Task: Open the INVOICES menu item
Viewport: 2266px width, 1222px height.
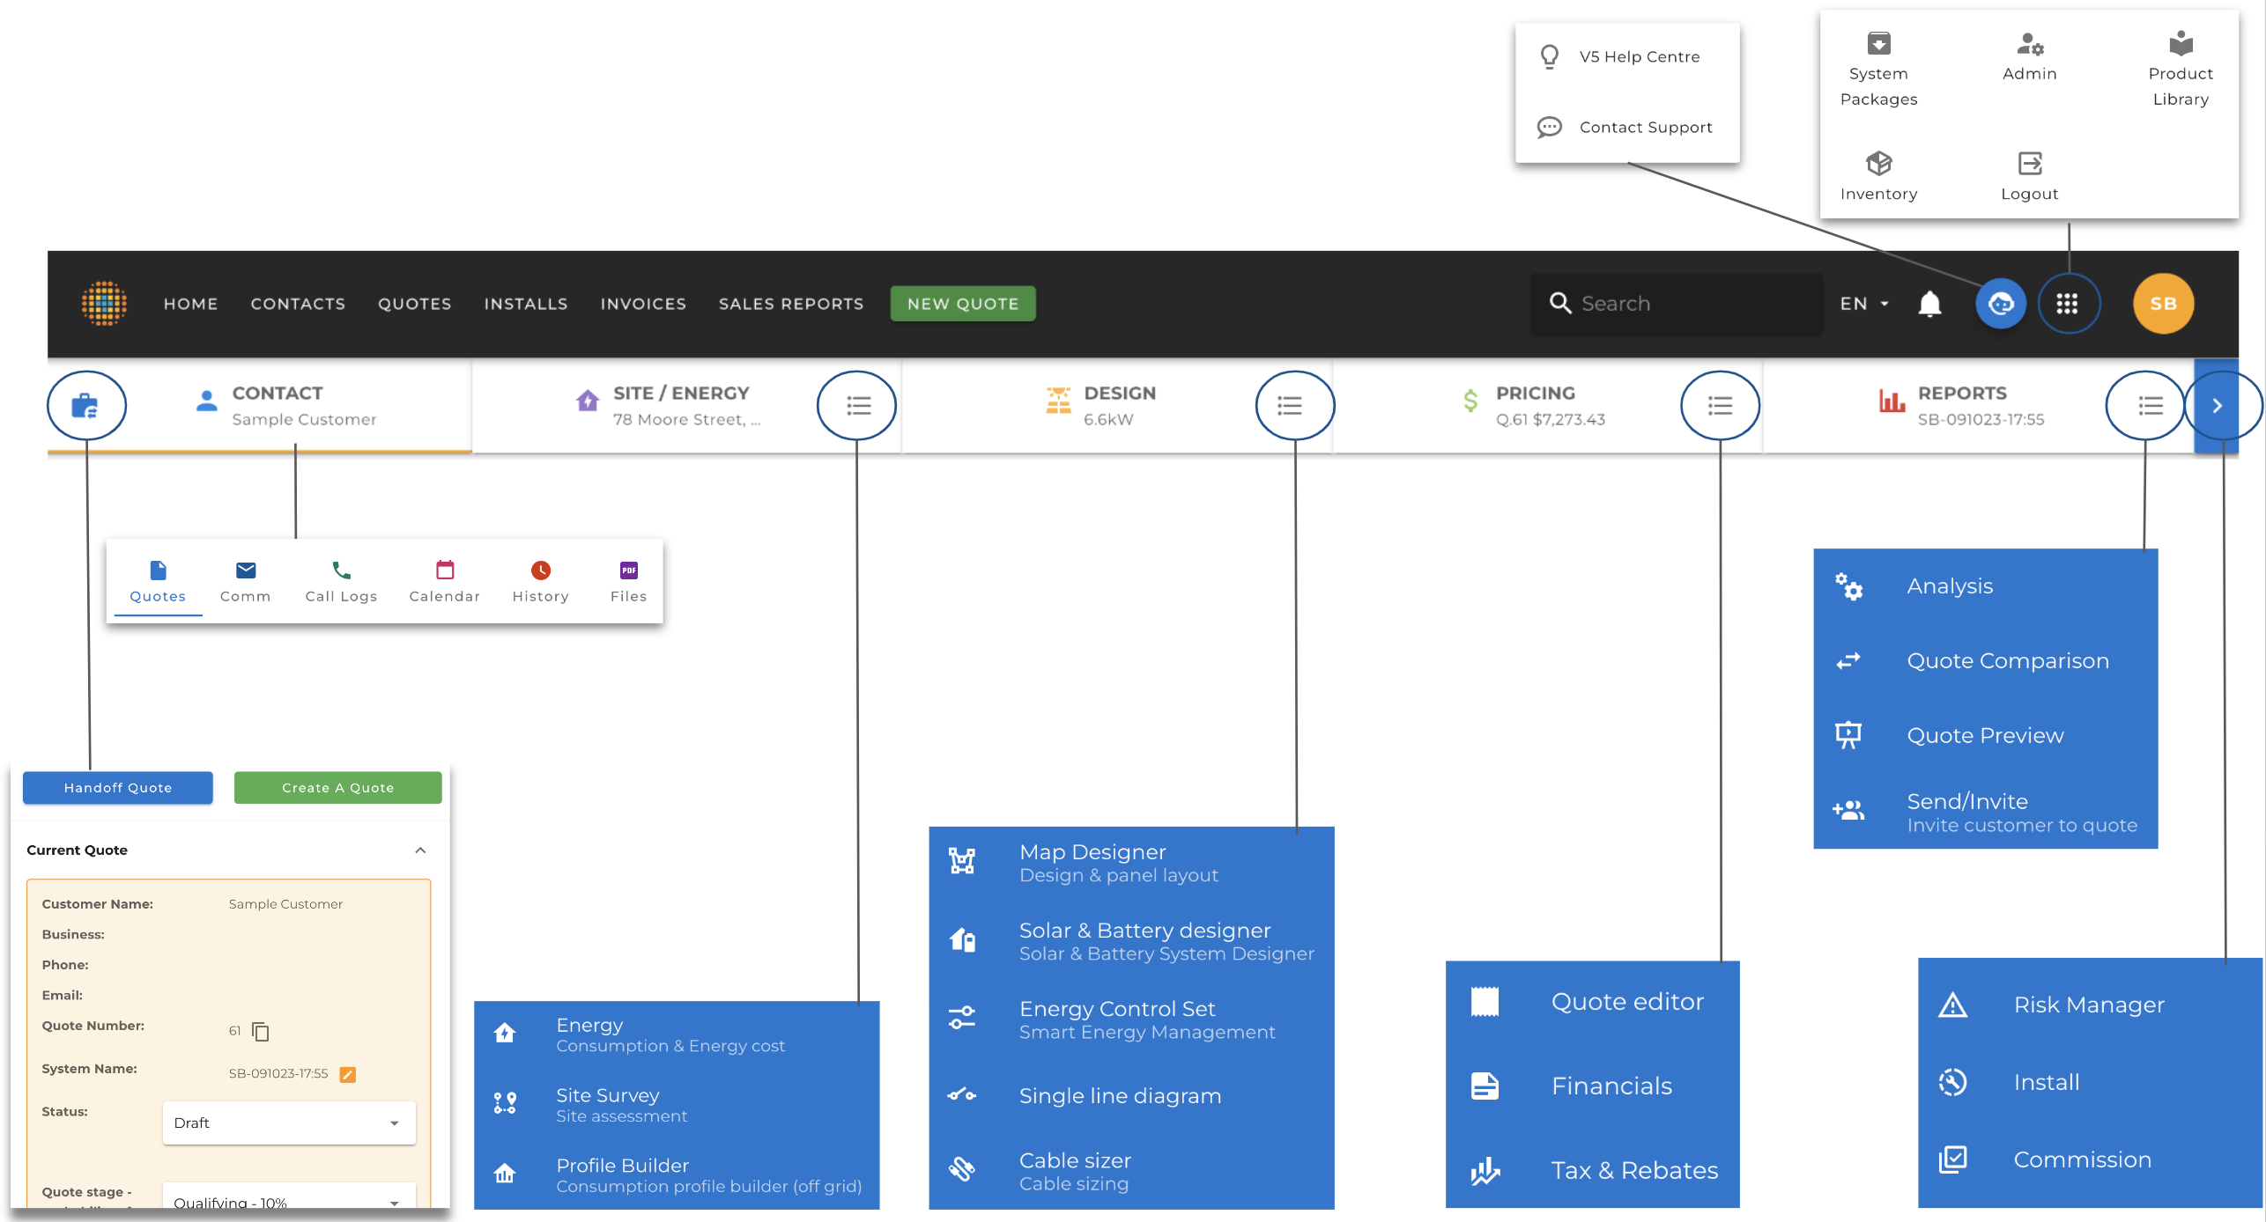Action: pyautogui.click(x=642, y=304)
